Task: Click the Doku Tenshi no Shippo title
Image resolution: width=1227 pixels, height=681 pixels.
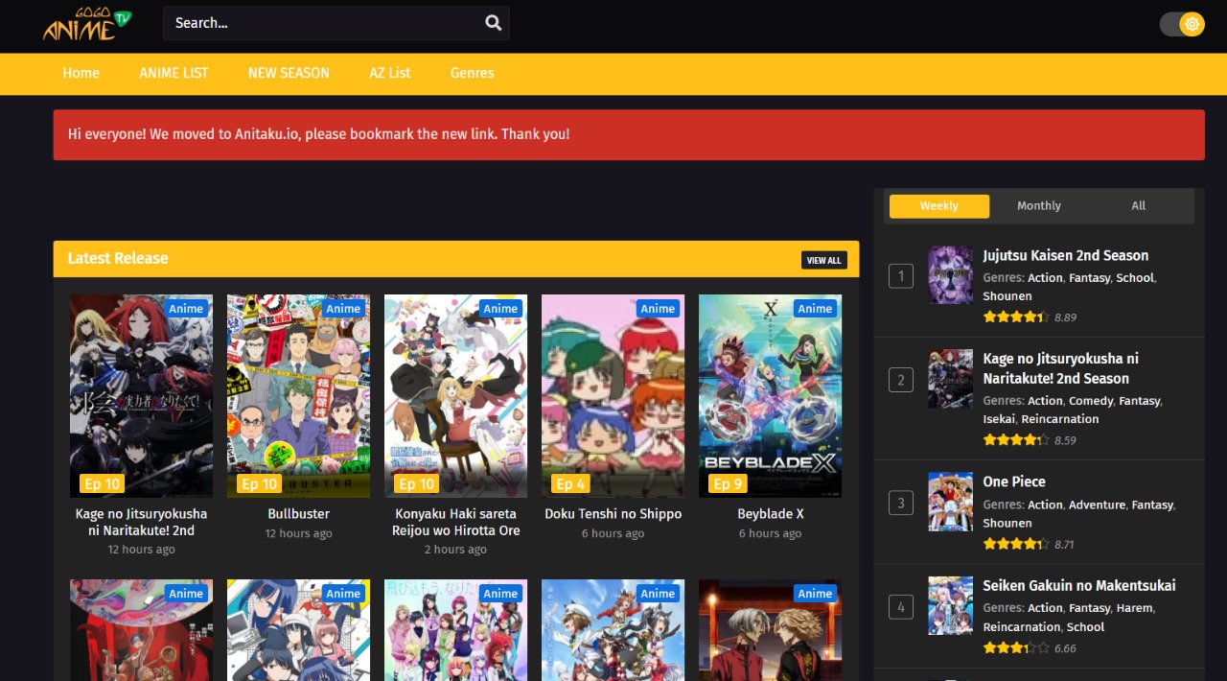Action: [613, 514]
